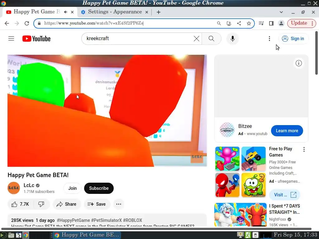
Task: Open Chrome's three-dot menu beside Update
Action: pyautogui.click(x=312, y=23)
